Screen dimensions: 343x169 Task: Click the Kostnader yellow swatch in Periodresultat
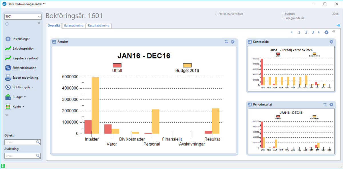coord(314,116)
